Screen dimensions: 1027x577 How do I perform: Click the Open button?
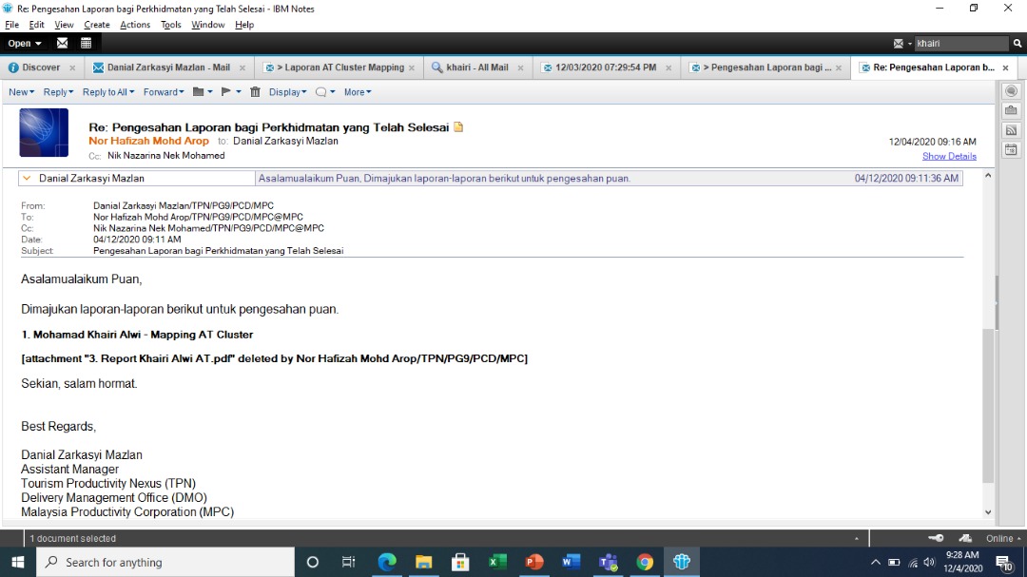click(x=24, y=43)
